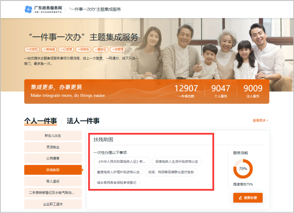294x213 pixels.
Task: Click the 一表申请 tag icon
Action: pyautogui.click(x=49, y=49)
